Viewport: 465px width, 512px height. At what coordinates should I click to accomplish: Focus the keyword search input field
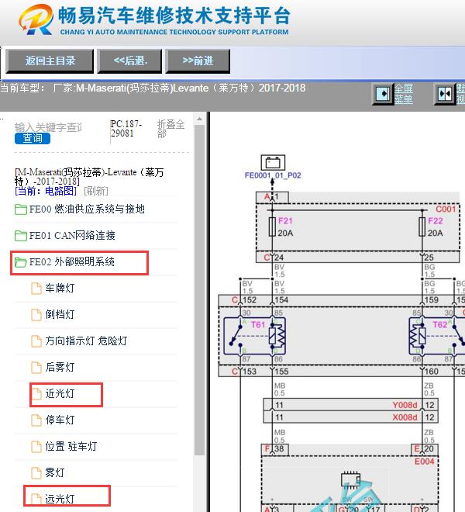tap(48, 127)
